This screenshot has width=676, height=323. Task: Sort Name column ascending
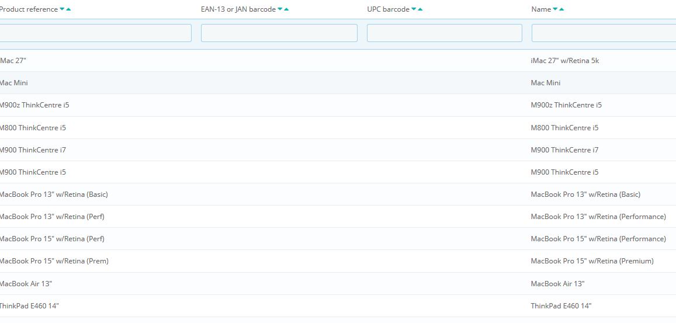(561, 9)
